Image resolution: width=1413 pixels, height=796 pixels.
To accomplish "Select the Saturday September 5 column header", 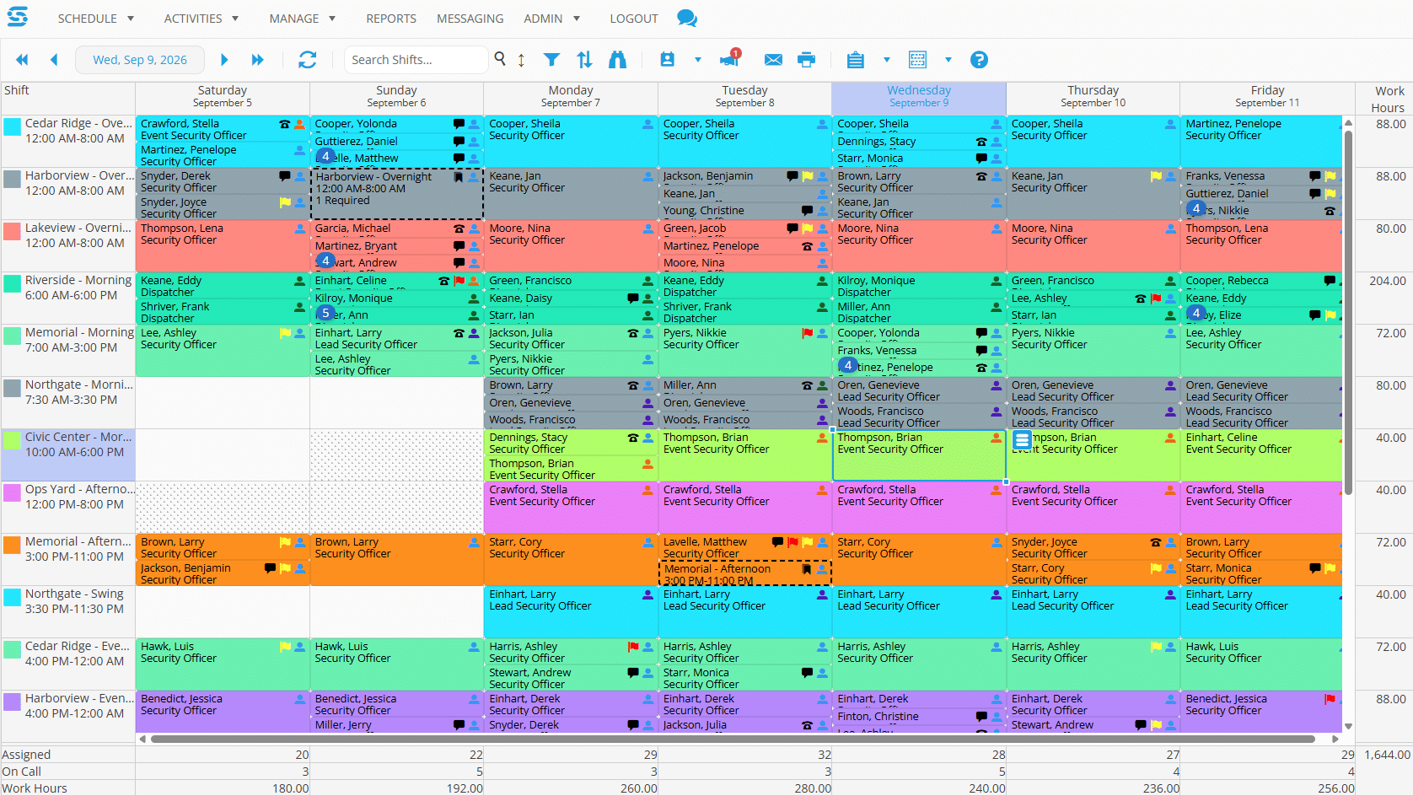I will [x=223, y=97].
